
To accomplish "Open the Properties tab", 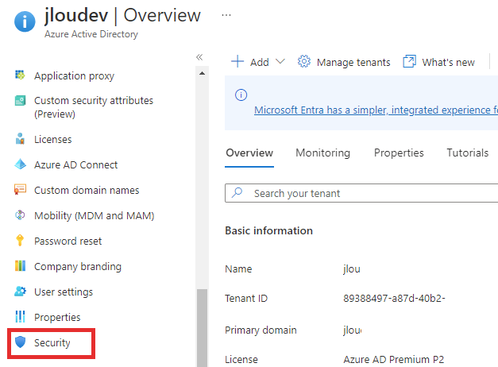I will pos(399,153).
